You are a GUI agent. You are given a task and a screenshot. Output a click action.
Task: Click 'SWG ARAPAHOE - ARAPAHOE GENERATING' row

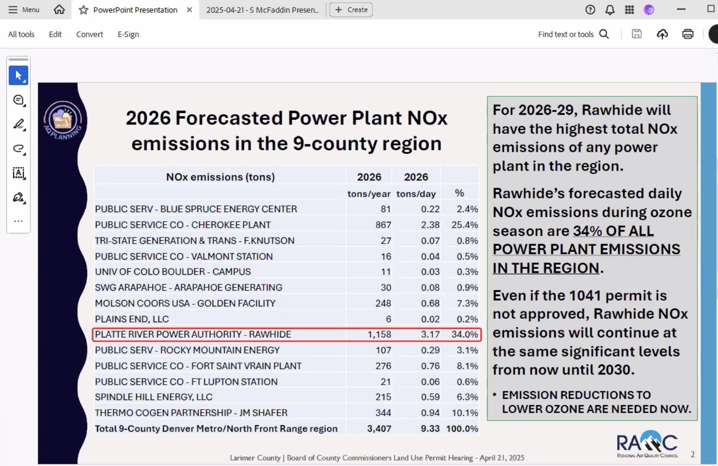click(286, 287)
